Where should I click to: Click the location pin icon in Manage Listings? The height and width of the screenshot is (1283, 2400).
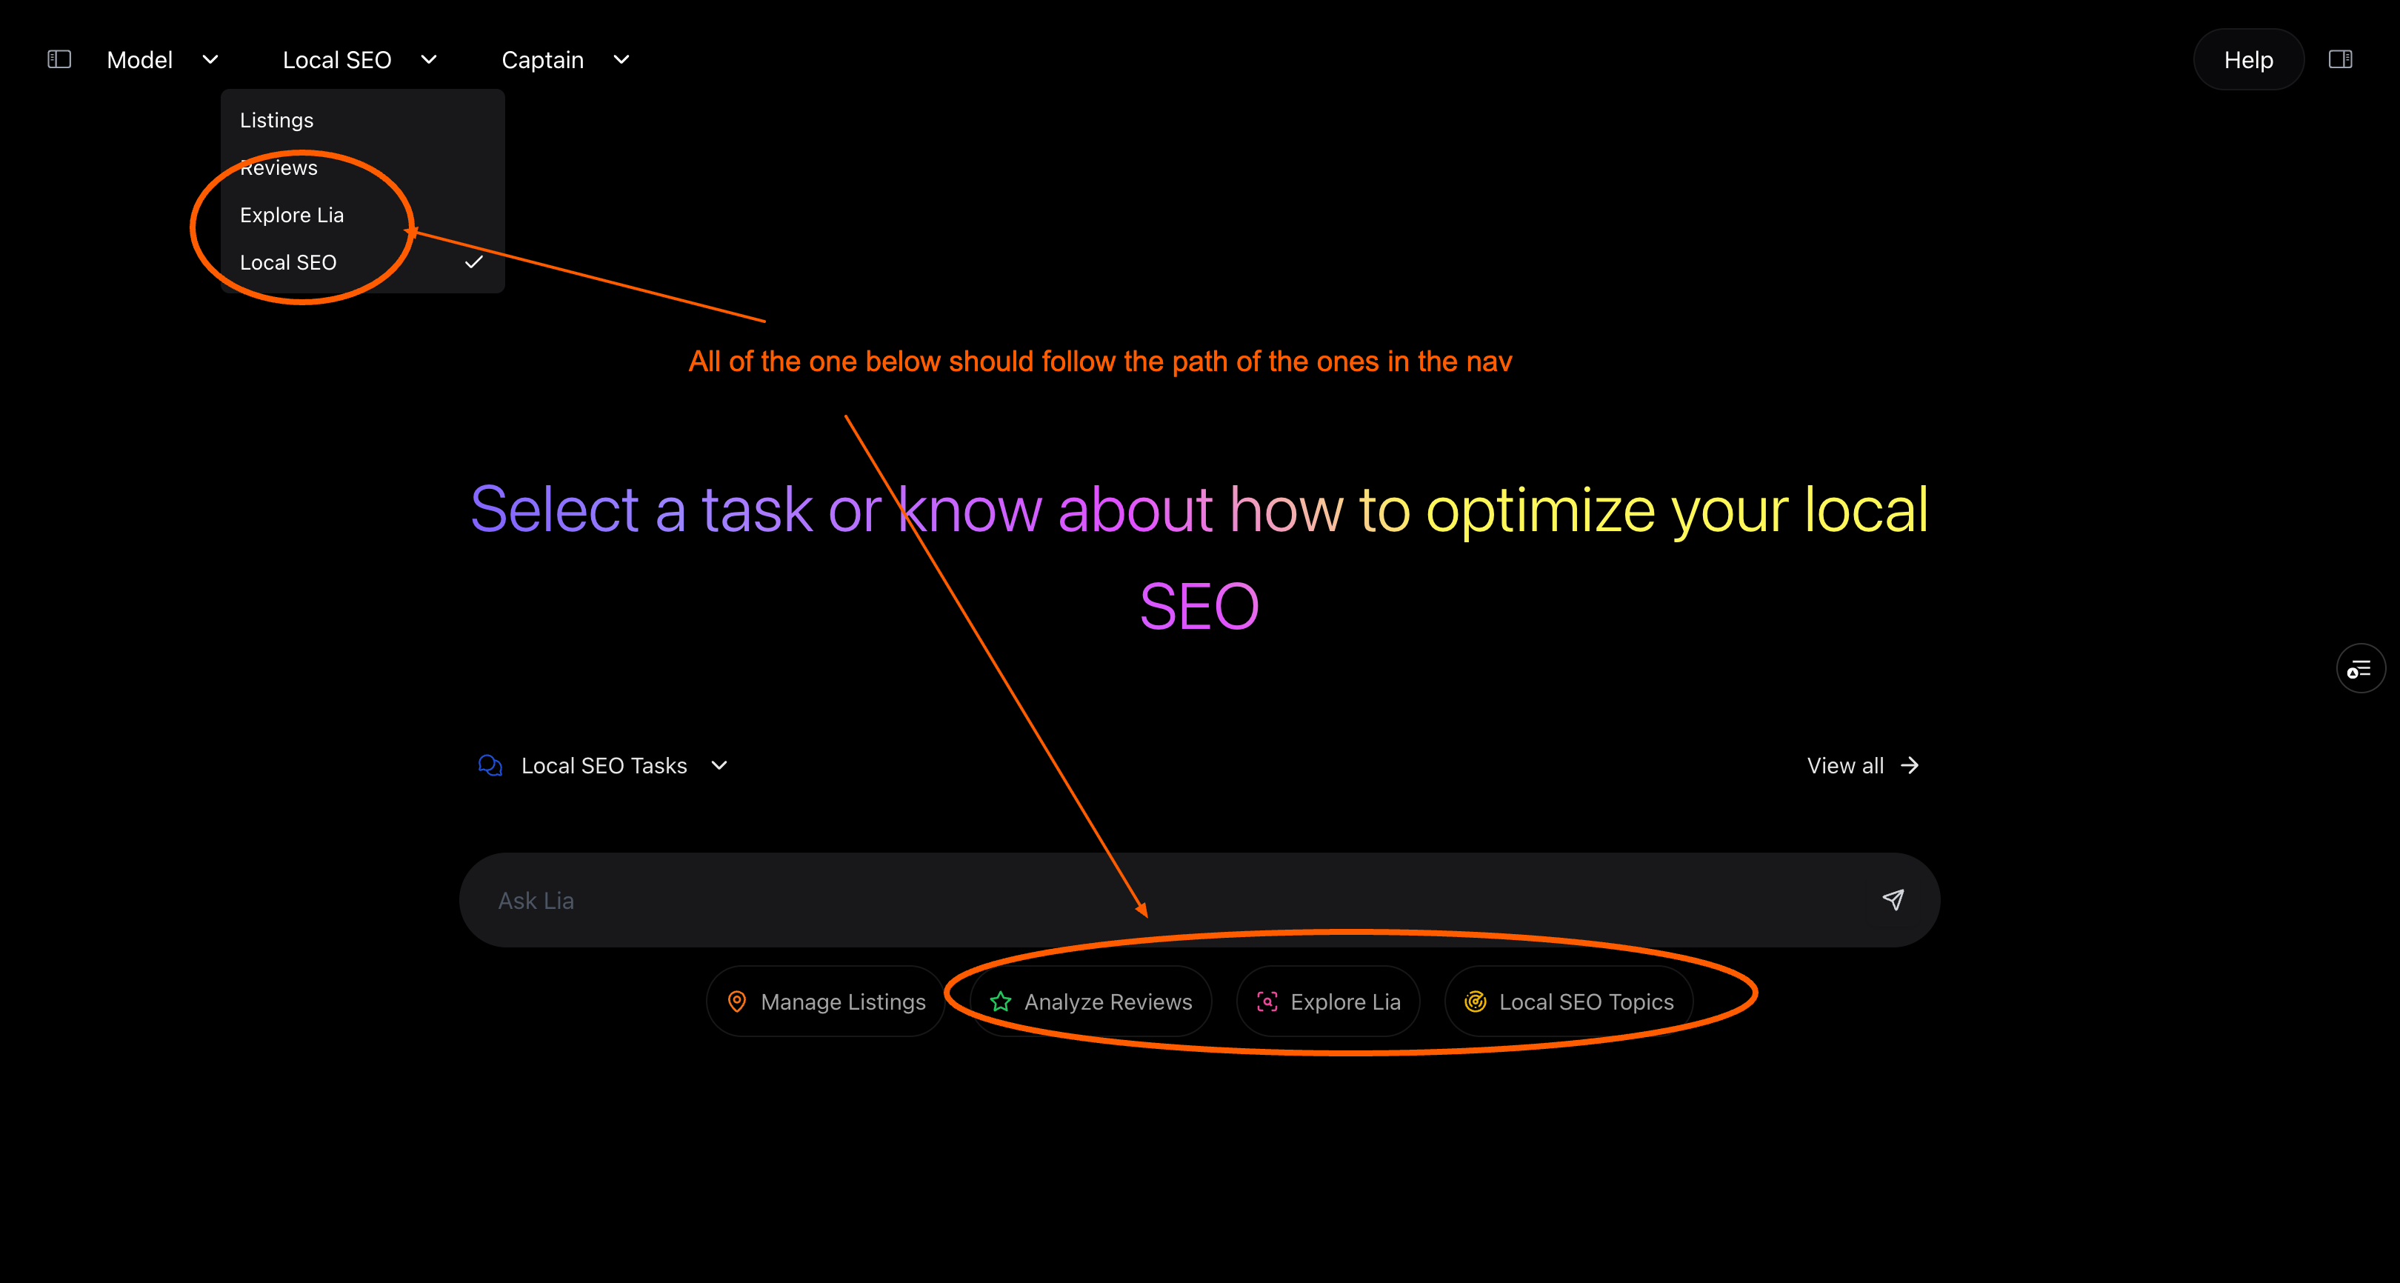point(736,1002)
